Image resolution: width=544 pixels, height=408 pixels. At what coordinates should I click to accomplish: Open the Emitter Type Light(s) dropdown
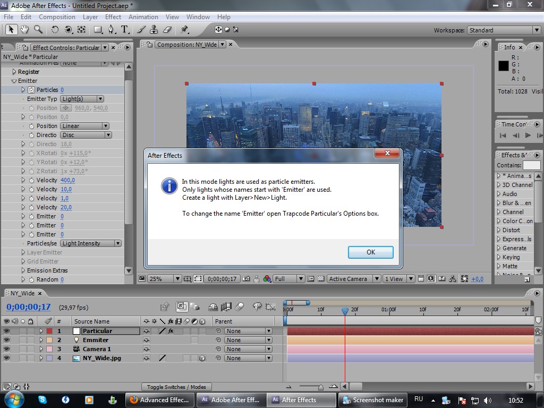82,99
